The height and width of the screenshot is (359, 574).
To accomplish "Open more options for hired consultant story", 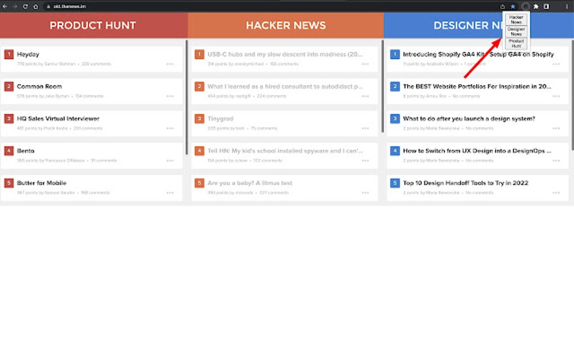I will [365, 96].
